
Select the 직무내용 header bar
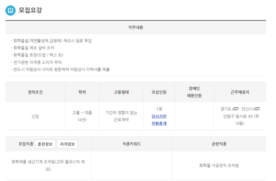[135, 27]
